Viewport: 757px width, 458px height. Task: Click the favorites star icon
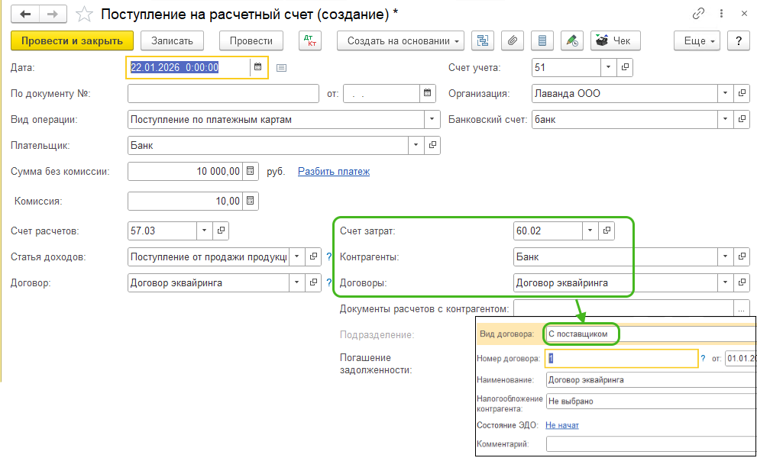85,15
